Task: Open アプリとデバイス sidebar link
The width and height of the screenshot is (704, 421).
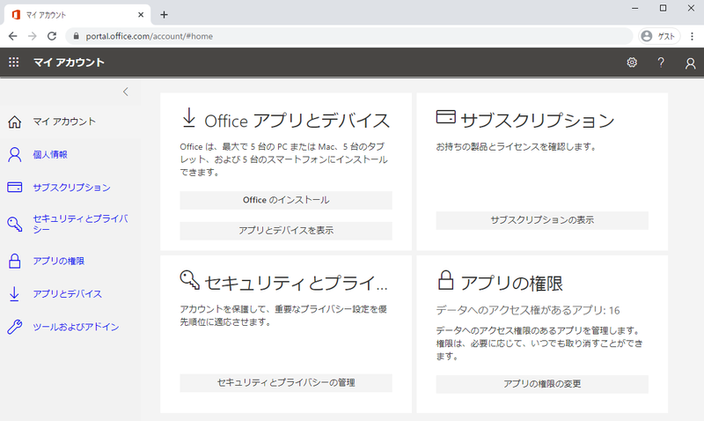Action: coord(68,294)
